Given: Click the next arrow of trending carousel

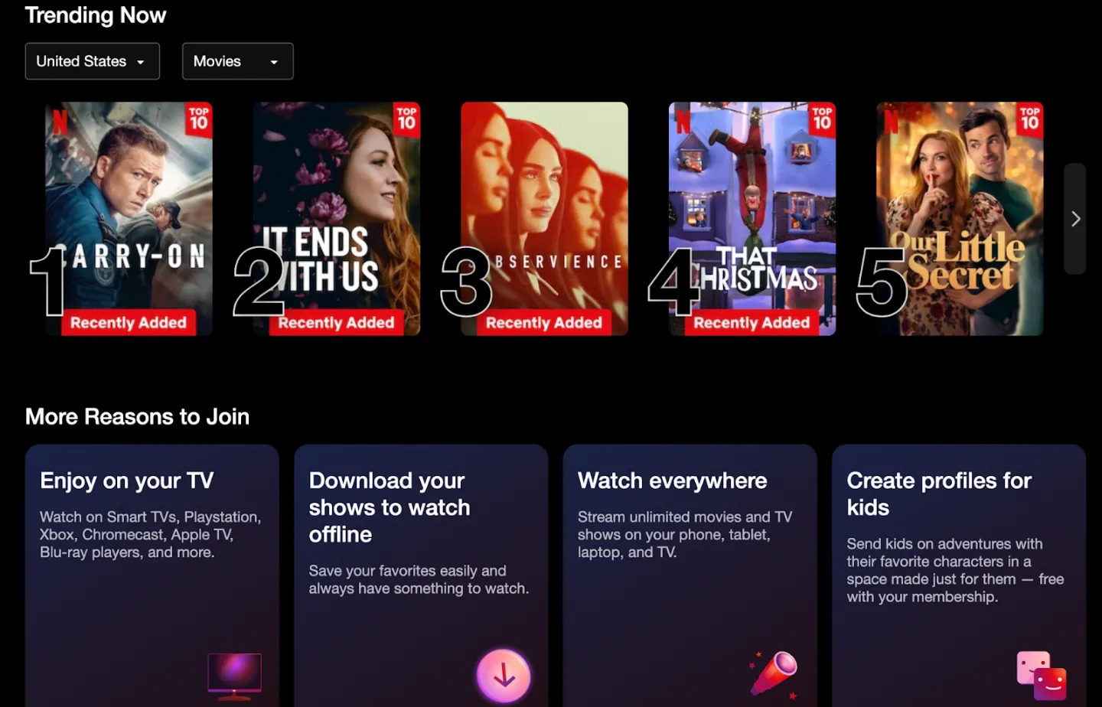Looking at the screenshot, I should tap(1075, 219).
